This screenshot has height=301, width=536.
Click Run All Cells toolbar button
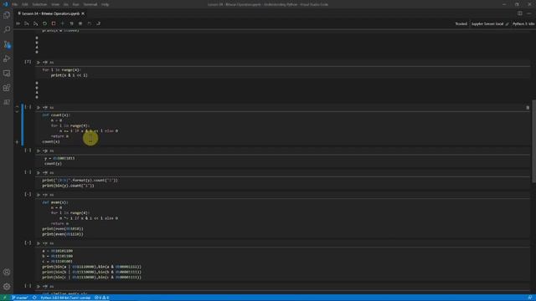[x=18, y=23]
